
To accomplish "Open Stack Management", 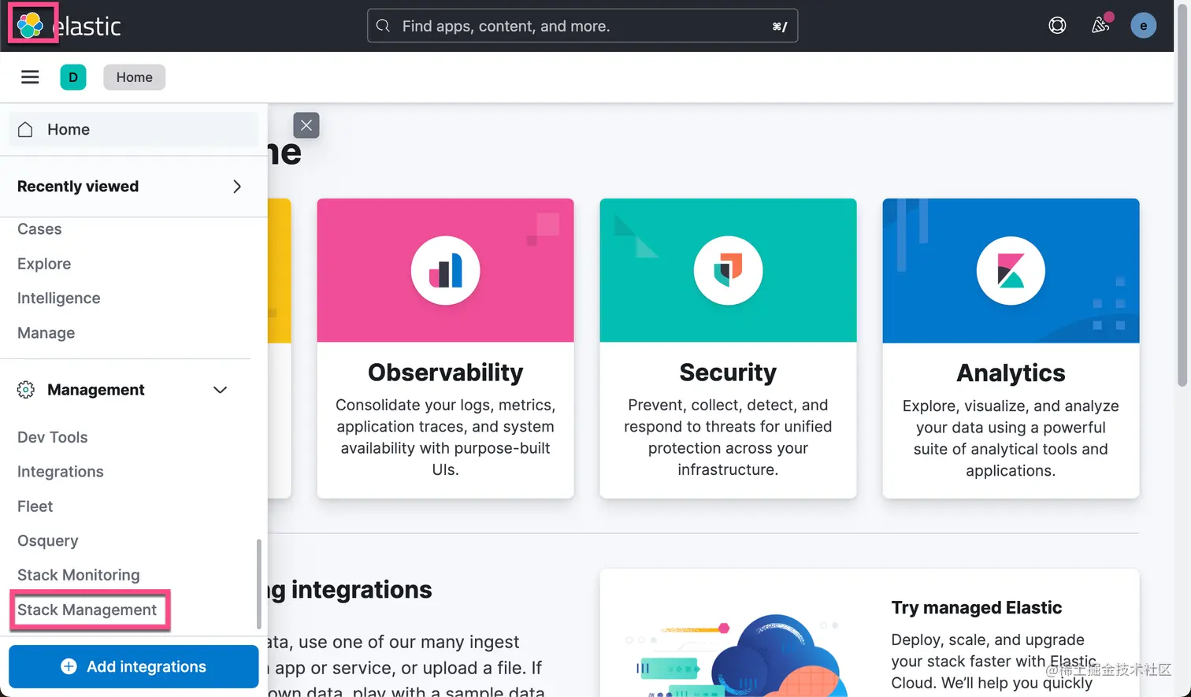I will tap(87, 610).
